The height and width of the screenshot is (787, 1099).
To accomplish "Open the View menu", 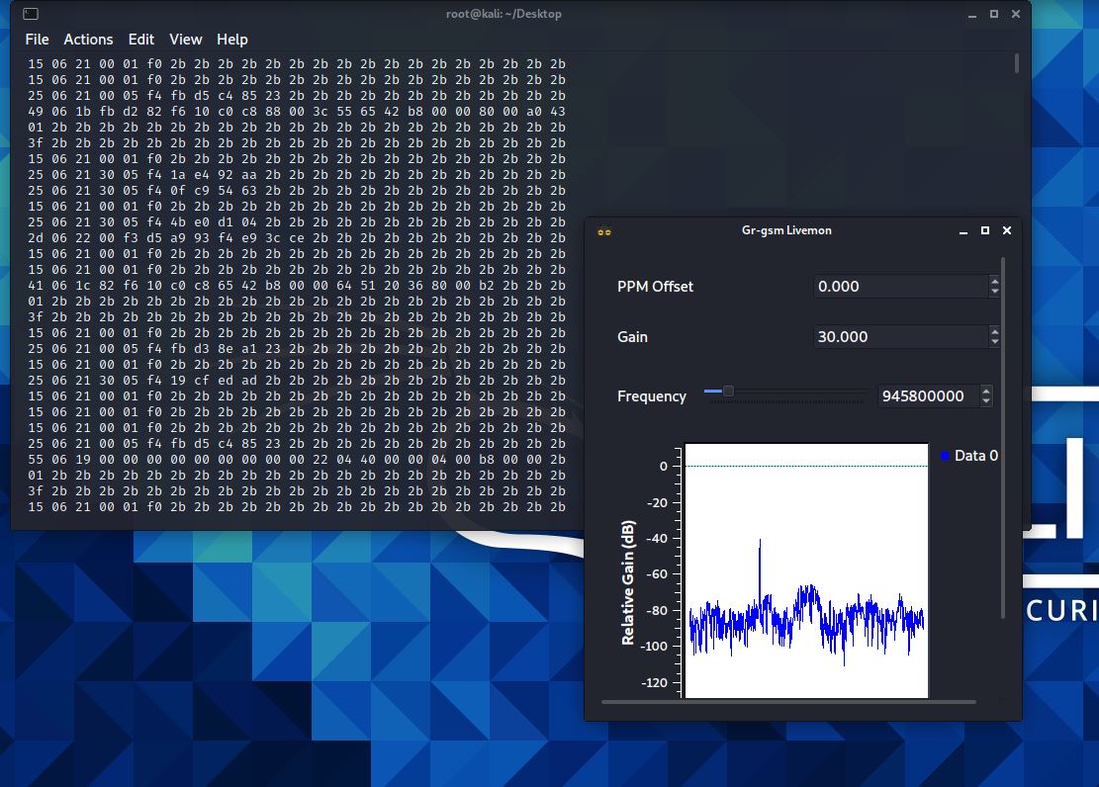I will (x=185, y=40).
